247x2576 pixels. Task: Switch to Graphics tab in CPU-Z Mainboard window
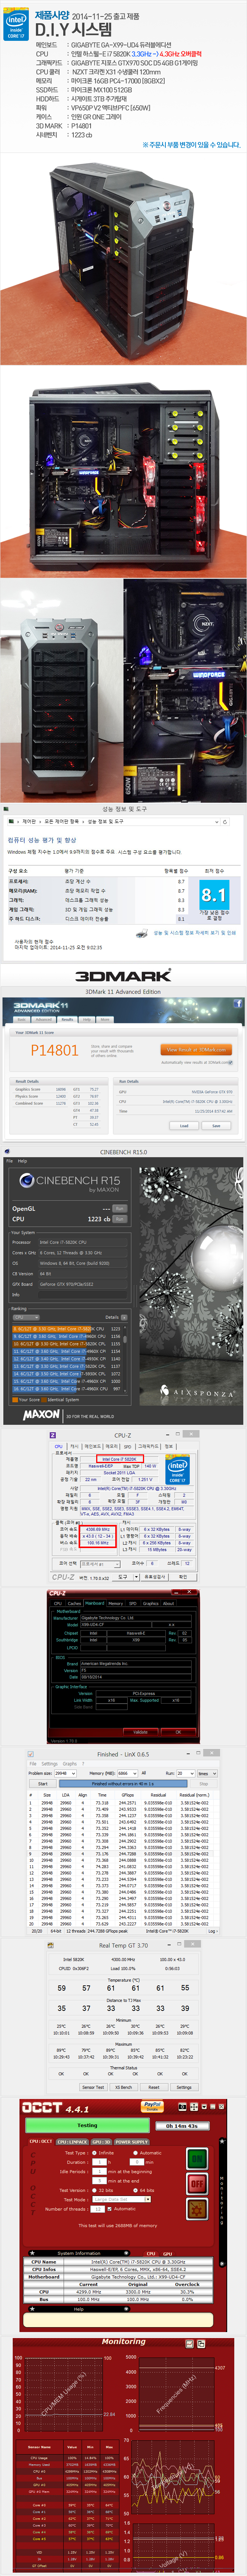[x=150, y=1603]
